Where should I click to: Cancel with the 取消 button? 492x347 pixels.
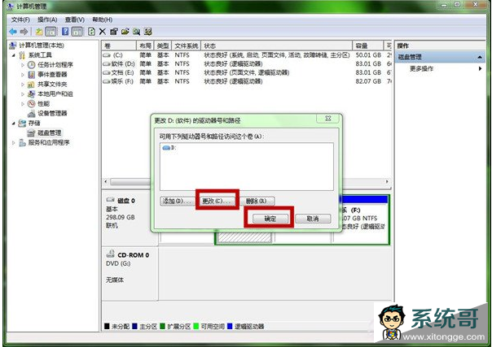pyautogui.click(x=313, y=219)
